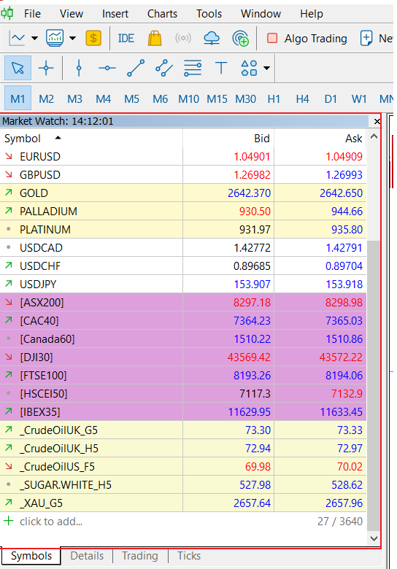The image size is (397, 569).
Task: Expand the templates dropdown arrow
Action: [72, 38]
